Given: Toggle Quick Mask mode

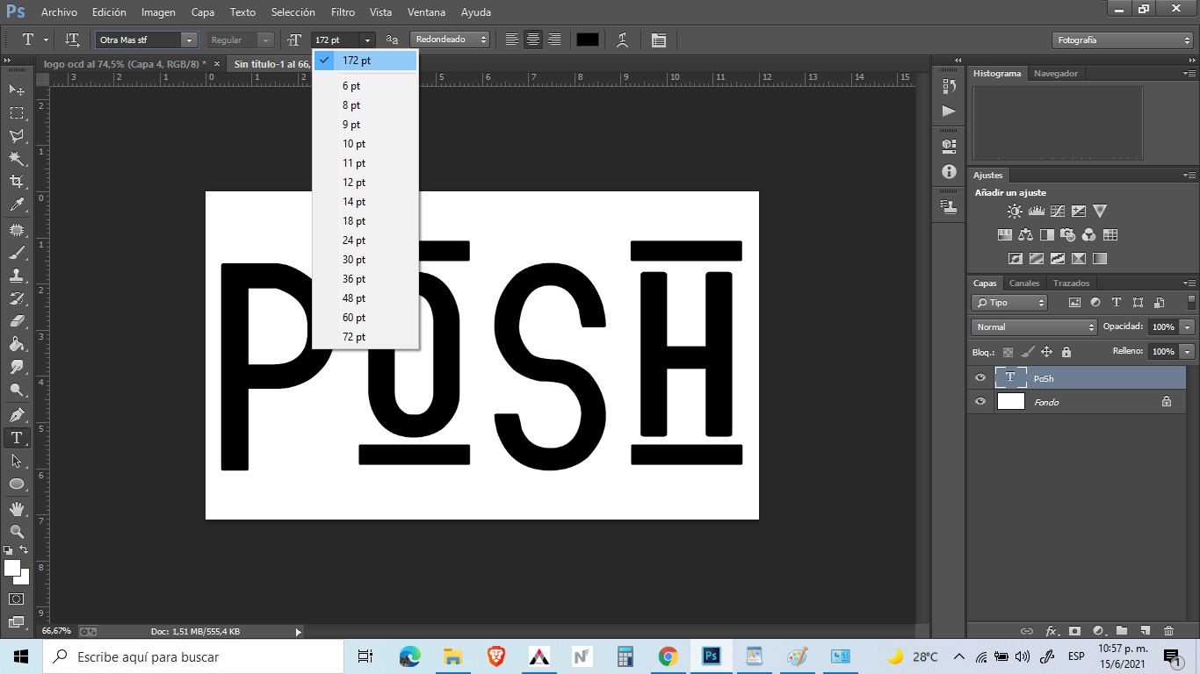Looking at the screenshot, I should pyautogui.click(x=17, y=599).
